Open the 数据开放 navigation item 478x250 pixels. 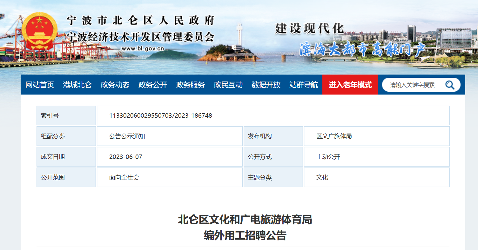pyautogui.click(x=266, y=85)
